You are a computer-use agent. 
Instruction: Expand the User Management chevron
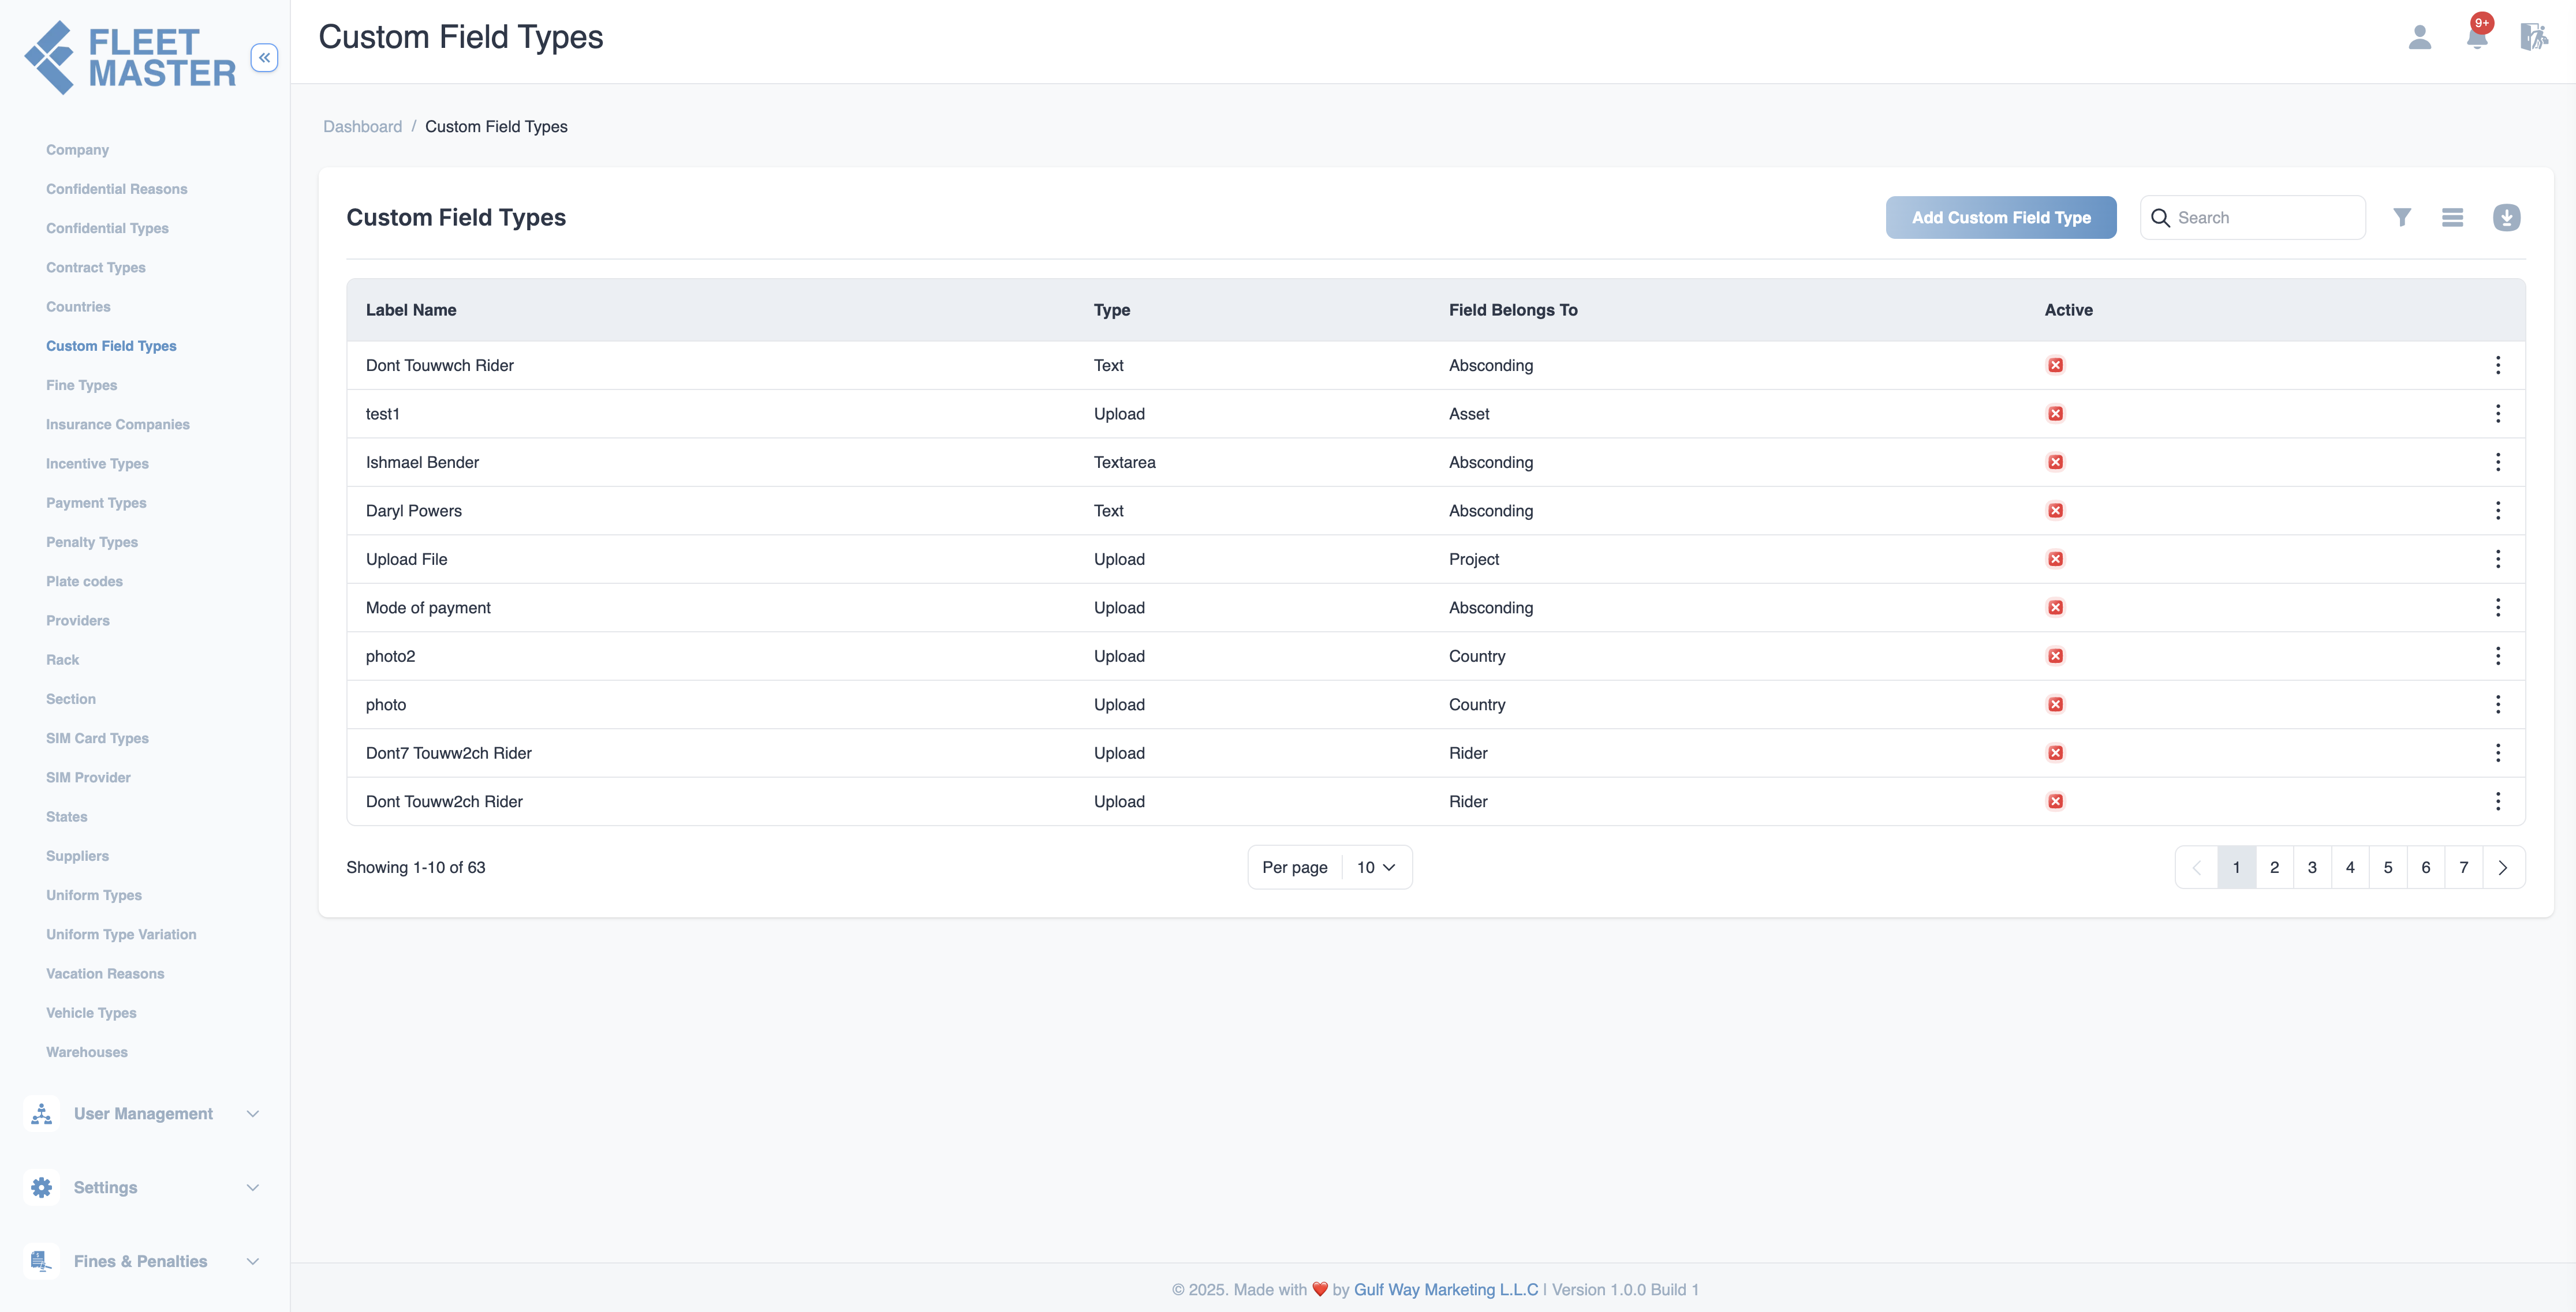tap(253, 1113)
